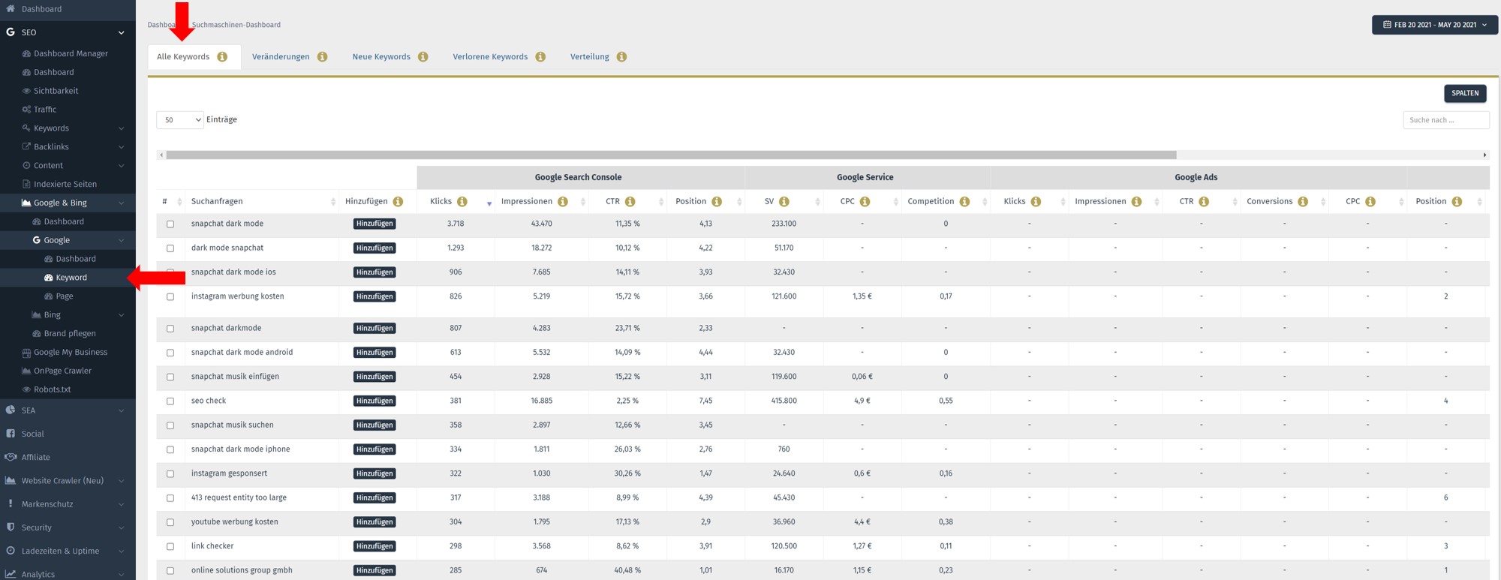
Task: Click Security shield icon in sidebar
Action: (11, 527)
